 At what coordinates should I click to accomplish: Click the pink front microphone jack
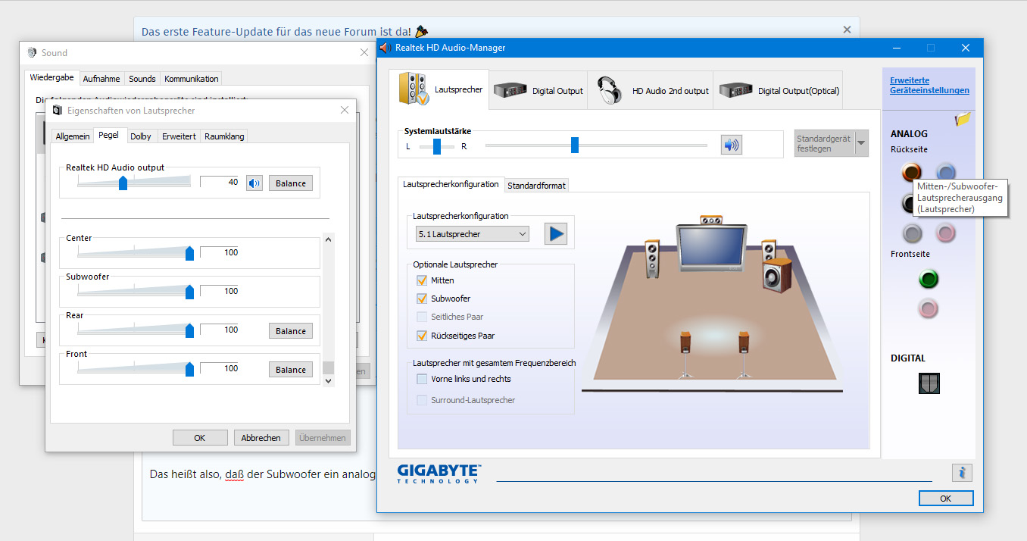tap(929, 308)
